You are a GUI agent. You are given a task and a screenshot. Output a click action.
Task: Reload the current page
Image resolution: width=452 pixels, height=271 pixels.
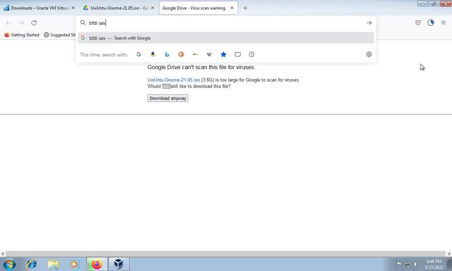(x=34, y=23)
